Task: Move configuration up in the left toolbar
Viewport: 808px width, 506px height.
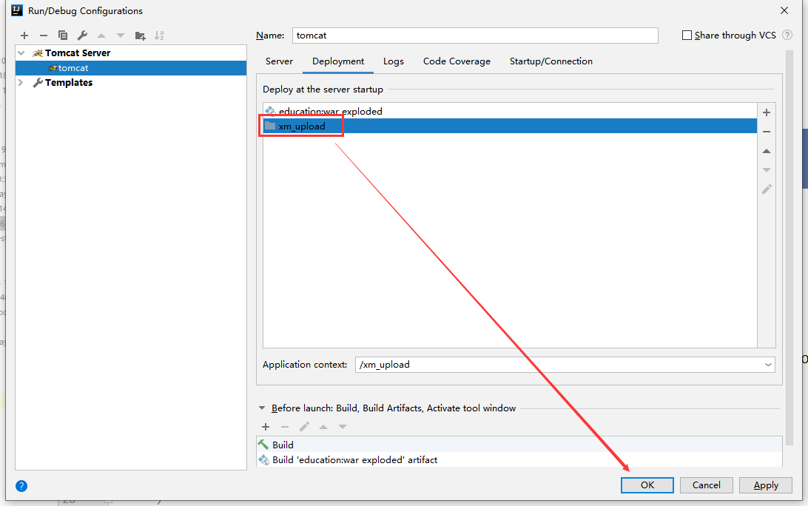Action: (101, 36)
